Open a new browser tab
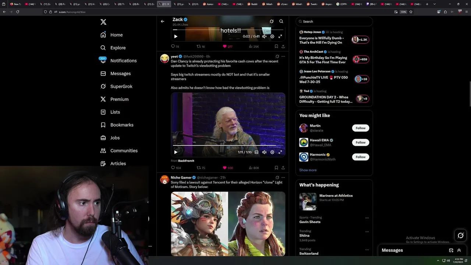Image resolution: width=471 pixels, height=265 pixels. 427,4
